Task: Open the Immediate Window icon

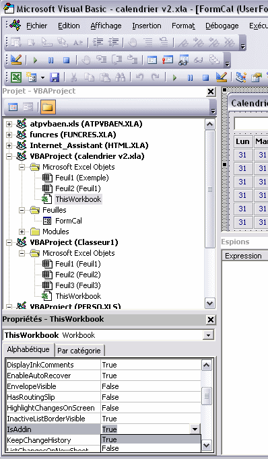Action: pos(168,60)
